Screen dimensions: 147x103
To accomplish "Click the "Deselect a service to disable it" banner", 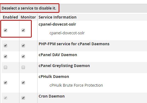I will coord(29,8).
